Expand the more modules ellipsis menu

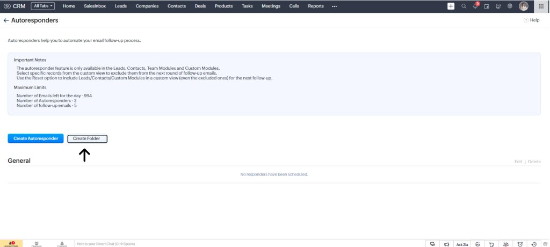pos(335,6)
